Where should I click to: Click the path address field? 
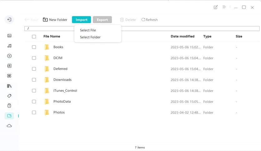(x=142, y=28)
